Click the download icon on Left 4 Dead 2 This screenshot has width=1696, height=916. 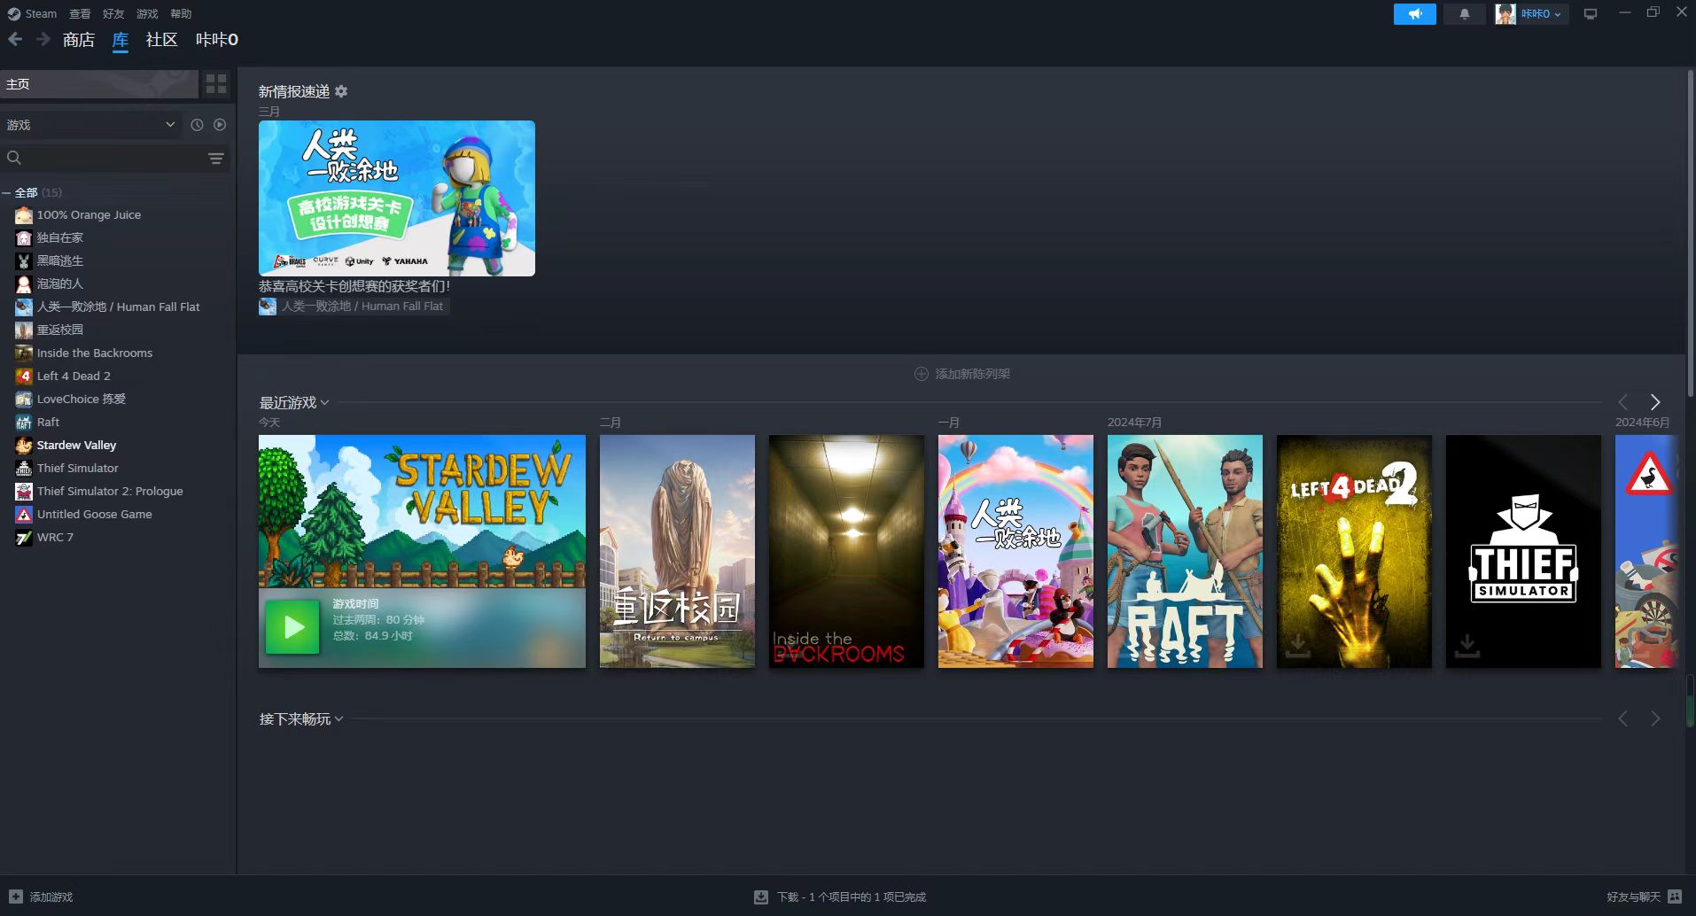(x=1298, y=645)
